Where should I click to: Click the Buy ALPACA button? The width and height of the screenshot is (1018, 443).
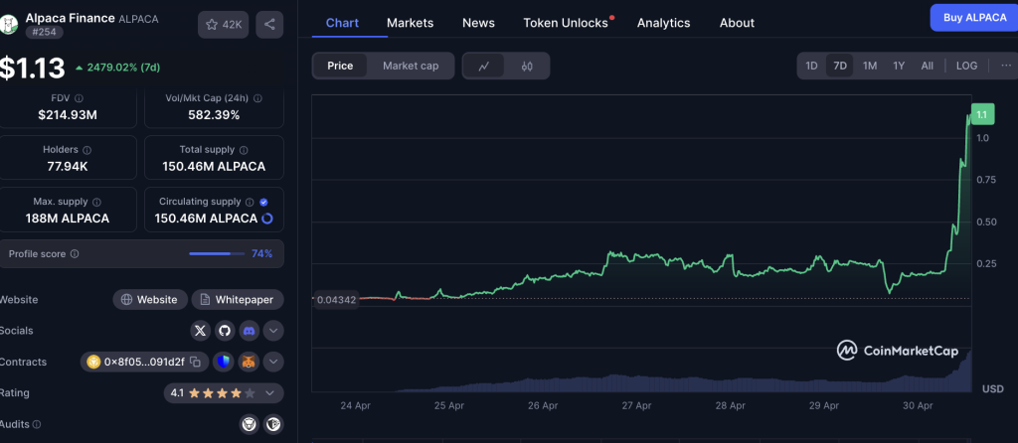click(974, 18)
